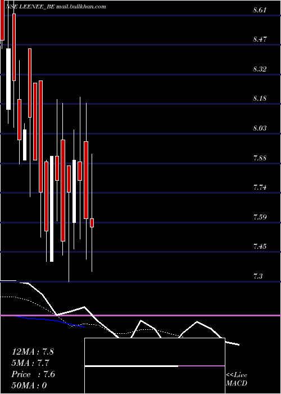The image size is (281, 394).
Task: Click the blue moving average line segment
Action: tap(50, 321)
